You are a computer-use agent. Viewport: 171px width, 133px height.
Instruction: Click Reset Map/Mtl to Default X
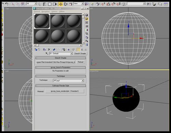click(49, 50)
